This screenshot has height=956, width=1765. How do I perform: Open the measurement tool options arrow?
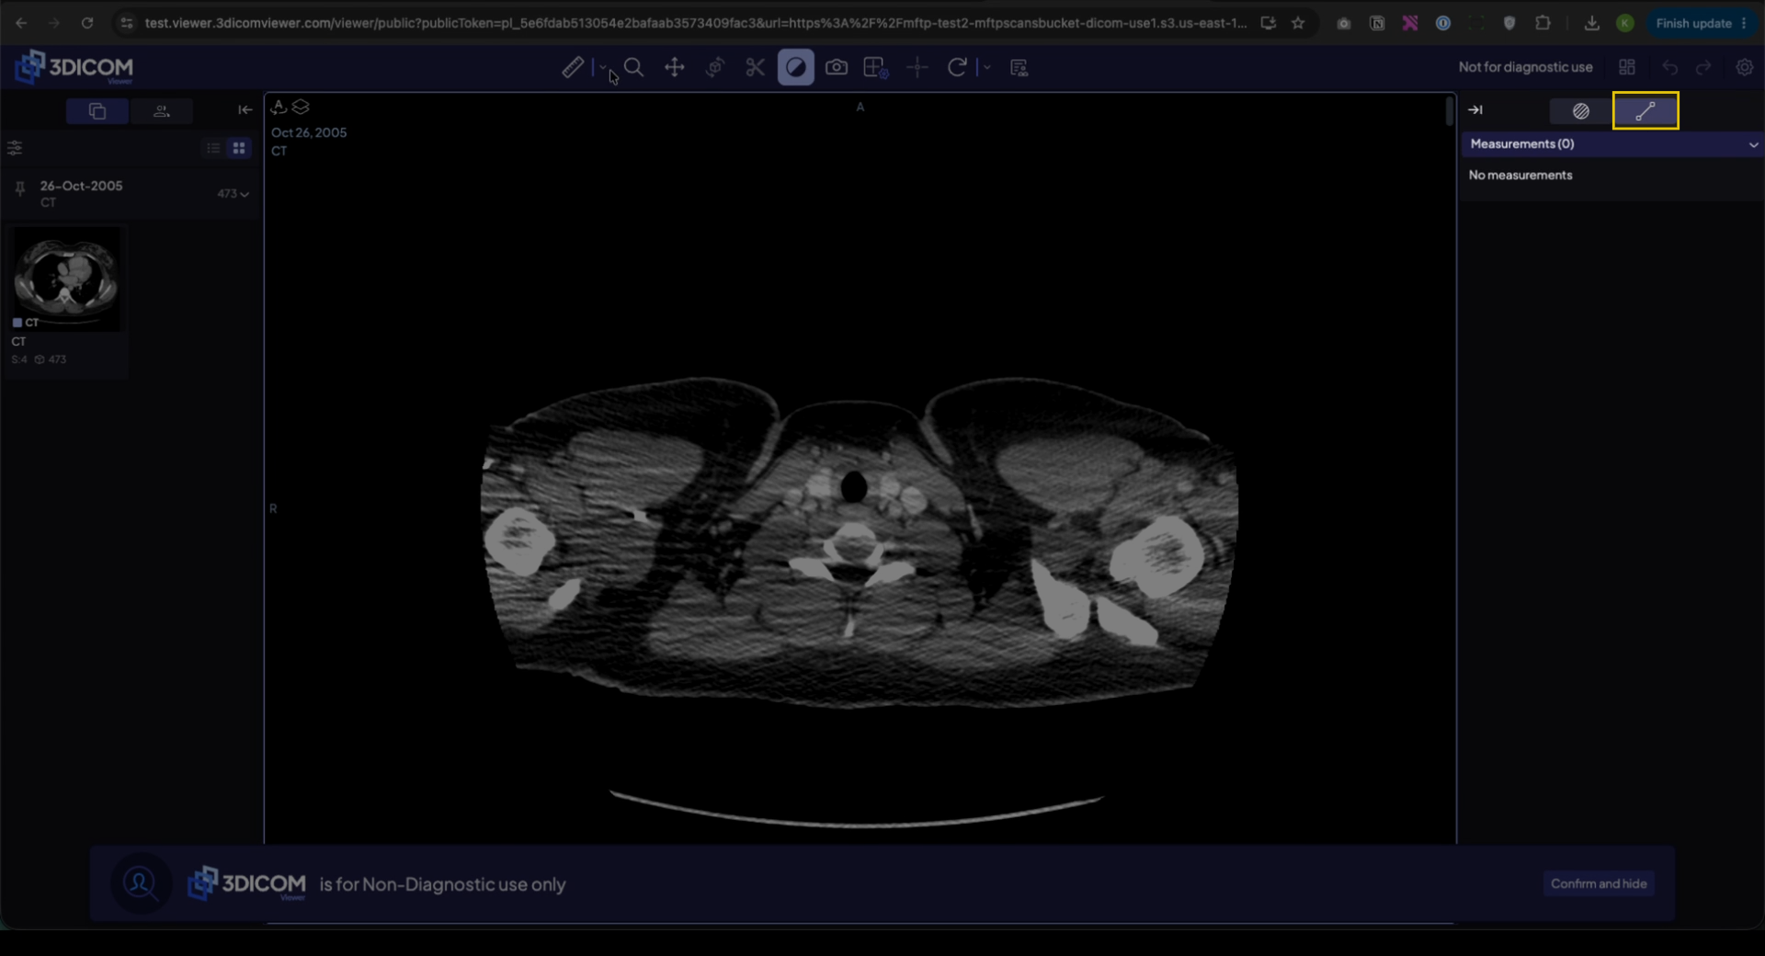point(603,67)
